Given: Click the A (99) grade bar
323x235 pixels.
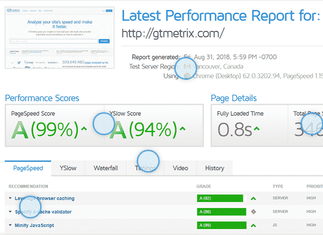Looking at the screenshot, I should [x=222, y=226].
